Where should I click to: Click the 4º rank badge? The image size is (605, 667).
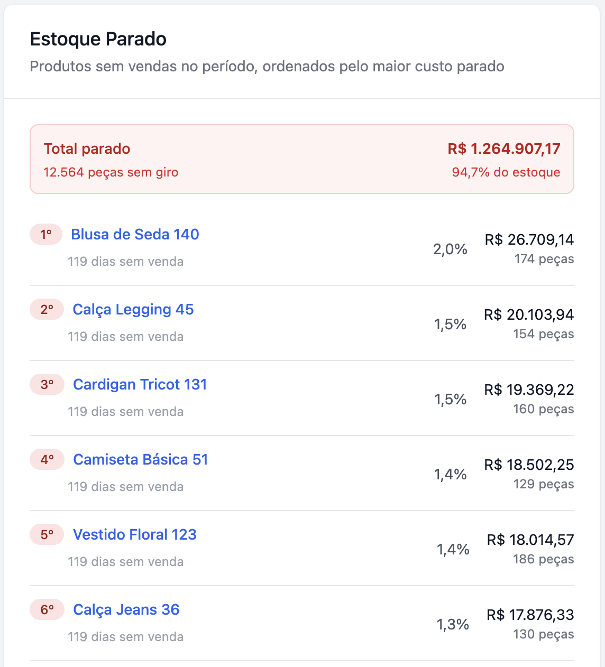click(x=47, y=459)
